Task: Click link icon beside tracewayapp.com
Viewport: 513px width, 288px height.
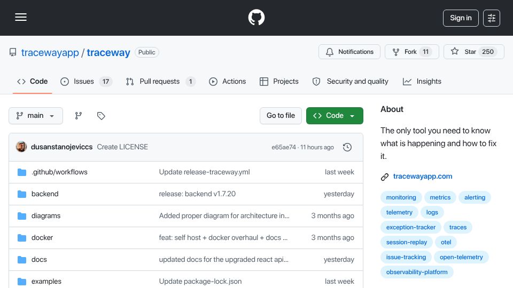Action: tap(385, 177)
